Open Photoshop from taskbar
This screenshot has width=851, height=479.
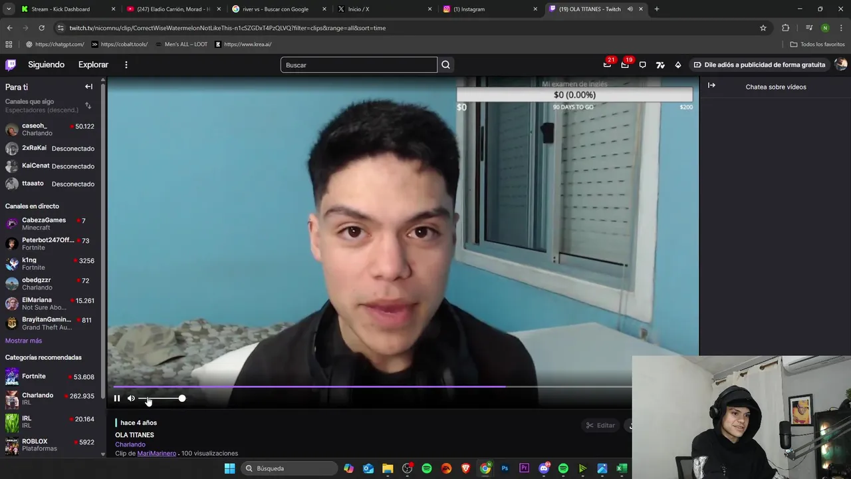[505, 468]
